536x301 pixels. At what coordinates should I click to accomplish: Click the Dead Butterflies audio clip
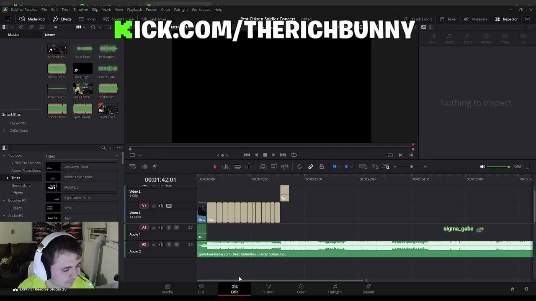[x=365, y=249]
